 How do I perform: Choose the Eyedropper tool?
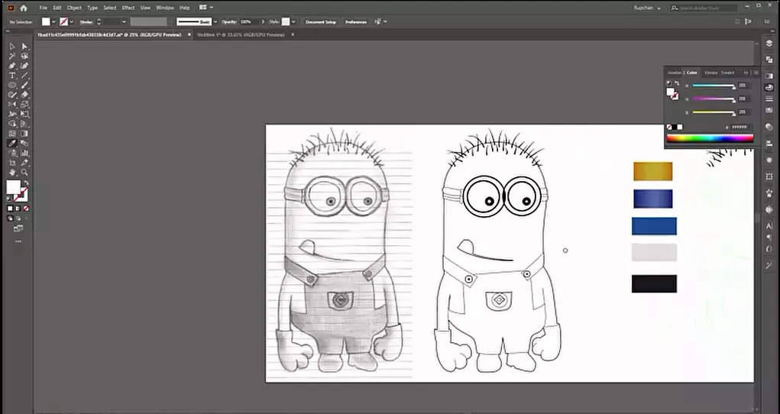12,144
